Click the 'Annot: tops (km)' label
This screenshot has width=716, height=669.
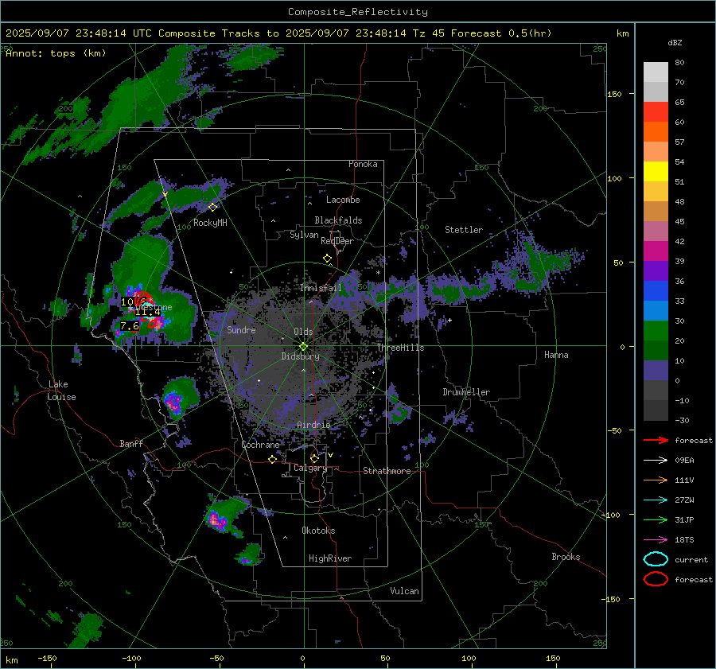(x=56, y=53)
